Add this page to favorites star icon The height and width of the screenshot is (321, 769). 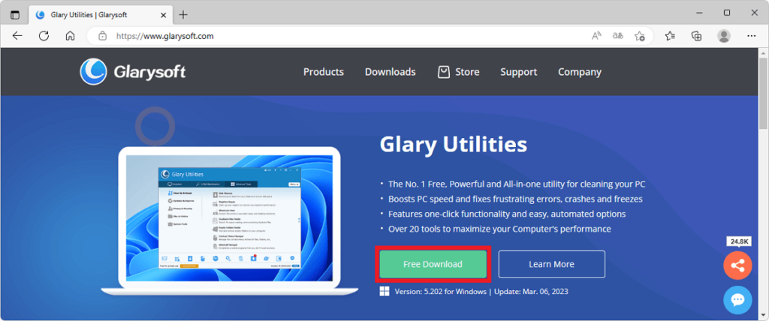[640, 36]
